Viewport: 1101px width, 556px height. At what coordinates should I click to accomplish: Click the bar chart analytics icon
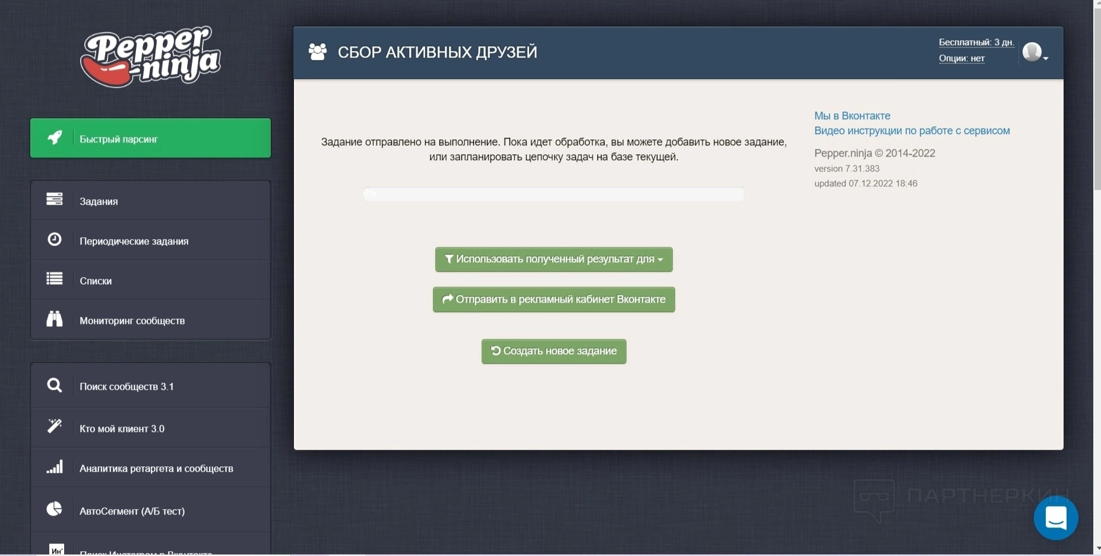coord(55,467)
